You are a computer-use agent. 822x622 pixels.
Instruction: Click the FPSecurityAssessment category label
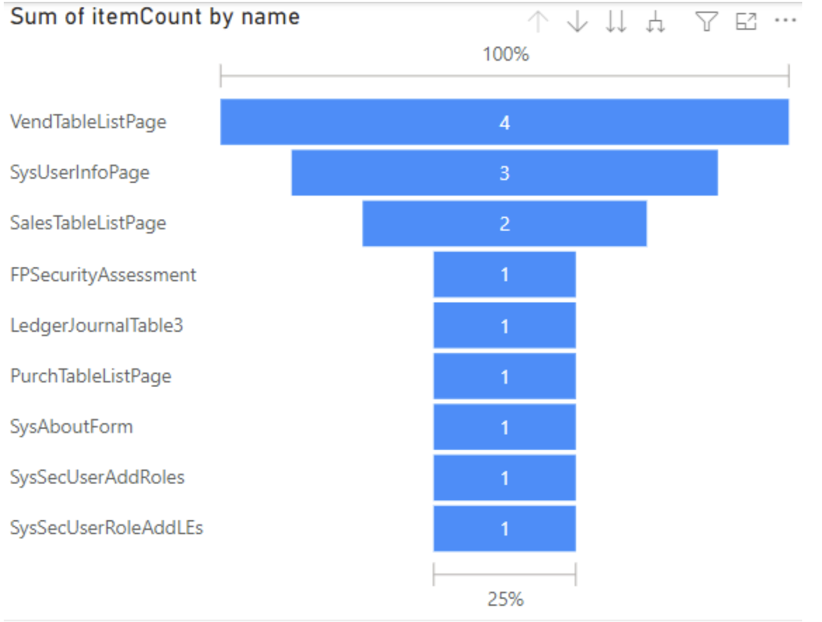point(104,275)
